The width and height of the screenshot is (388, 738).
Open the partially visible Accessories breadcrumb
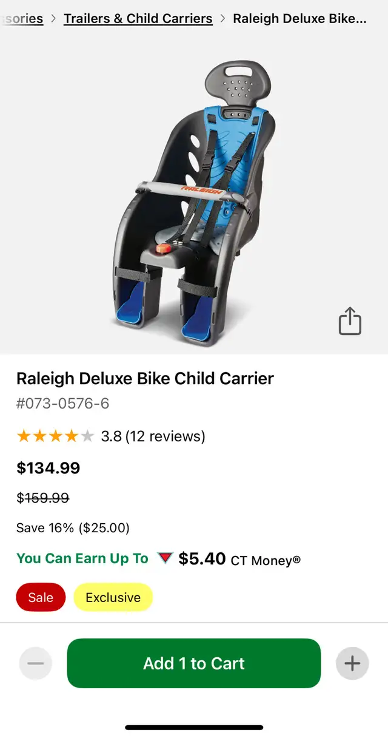coord(22,18)
